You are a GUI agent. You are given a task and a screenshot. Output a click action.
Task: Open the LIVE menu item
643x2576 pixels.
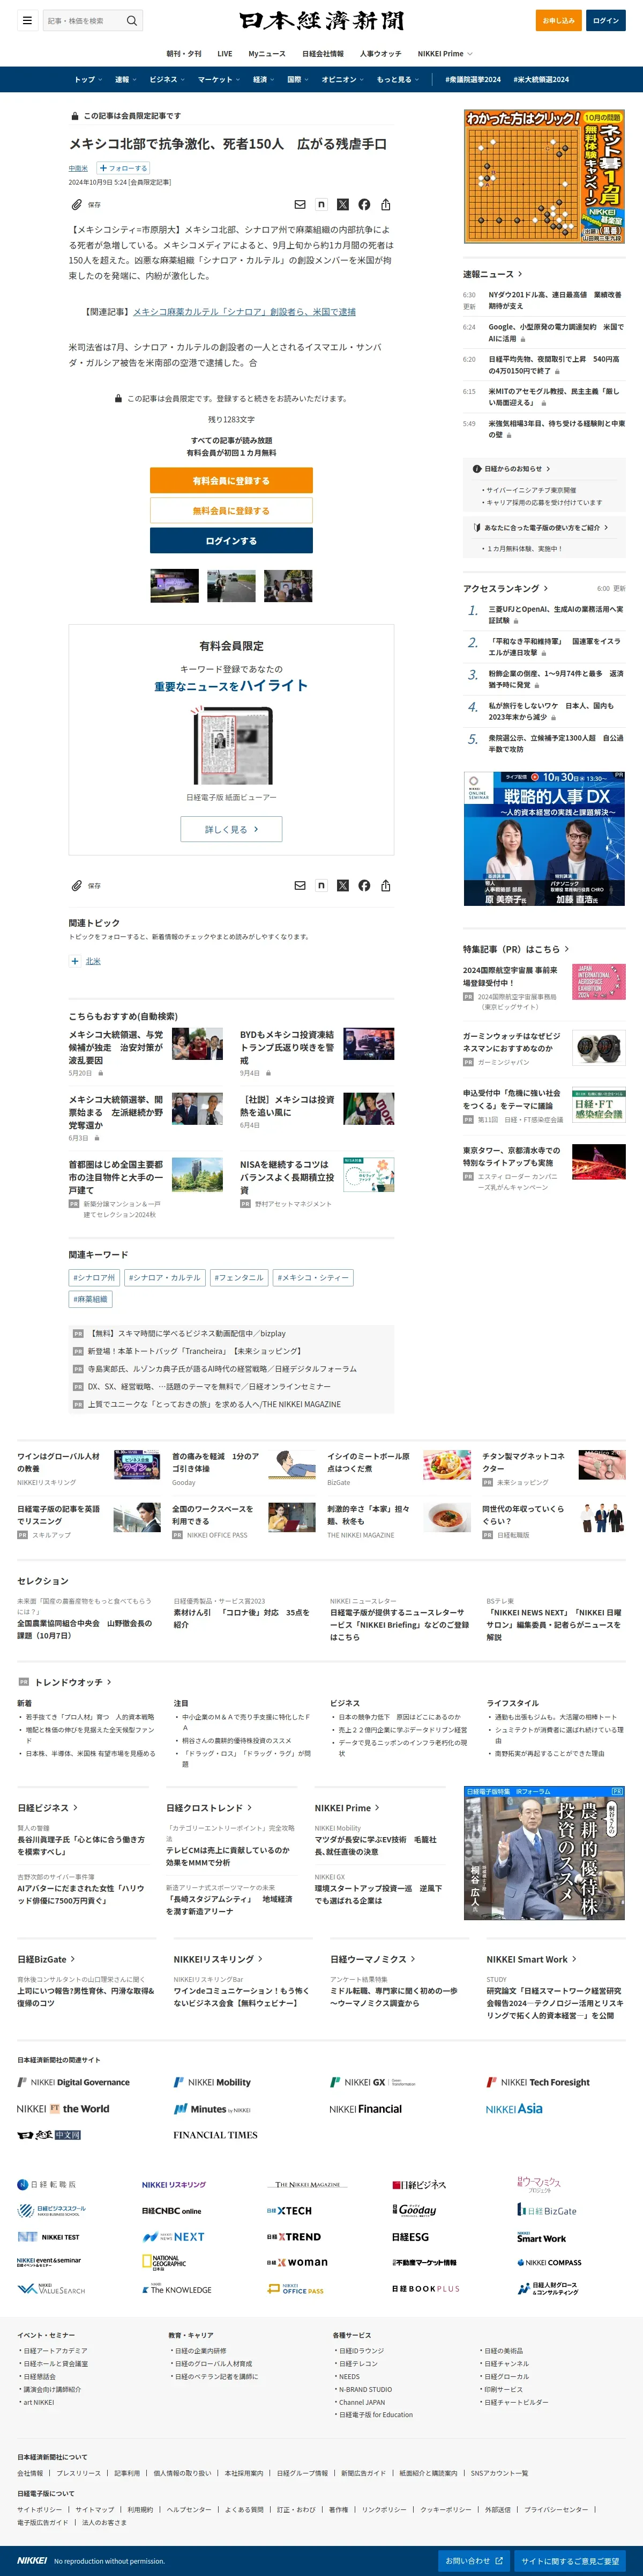pyautogui.click(x=225, y=54)
